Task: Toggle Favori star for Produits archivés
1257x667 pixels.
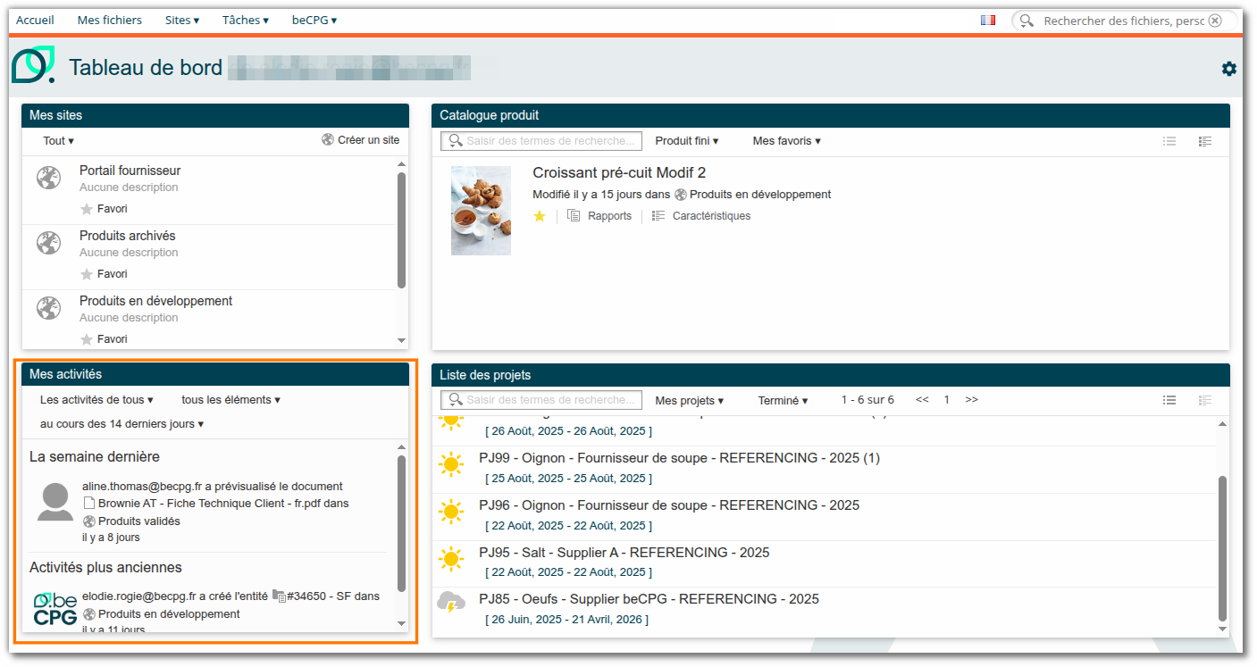Action: pyautogui.click(x=87, y=274)
